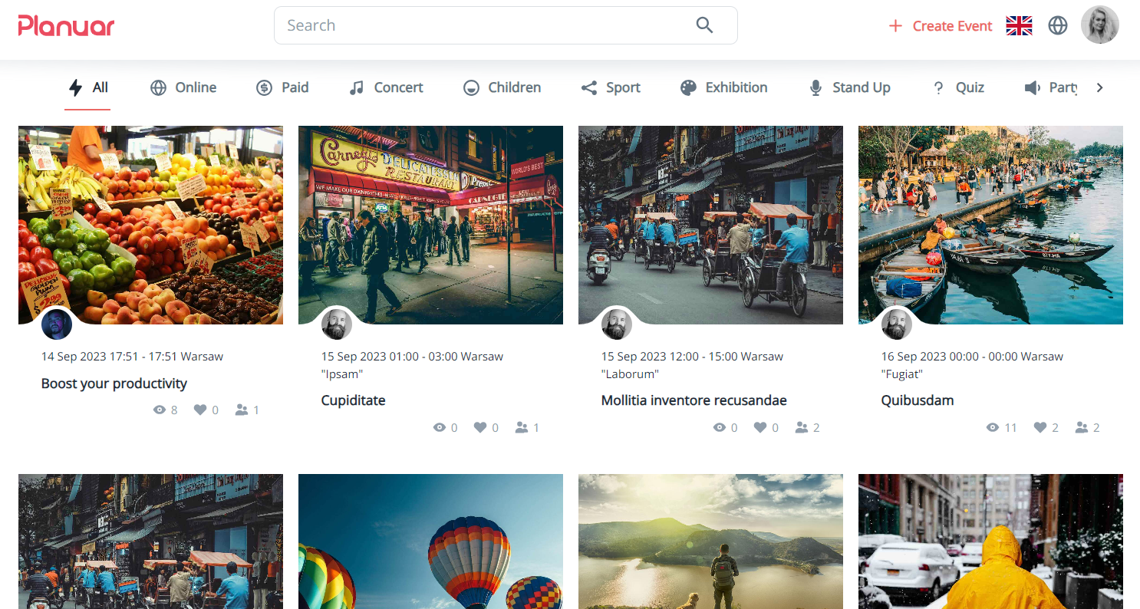
Task: Like the Boost your productivity event heart
Action: [x=200, y=410]
